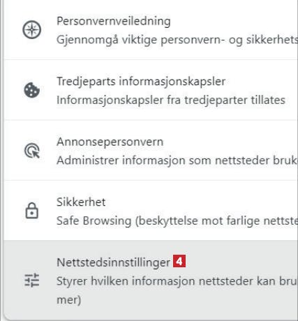The width and height of the screenshot is (298, 321).
Task: Click the 'Gjennomgå viktige personvern' description text
Action: click(177, 40)
